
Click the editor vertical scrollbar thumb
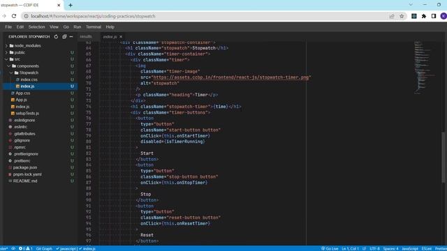click(444, 157)
